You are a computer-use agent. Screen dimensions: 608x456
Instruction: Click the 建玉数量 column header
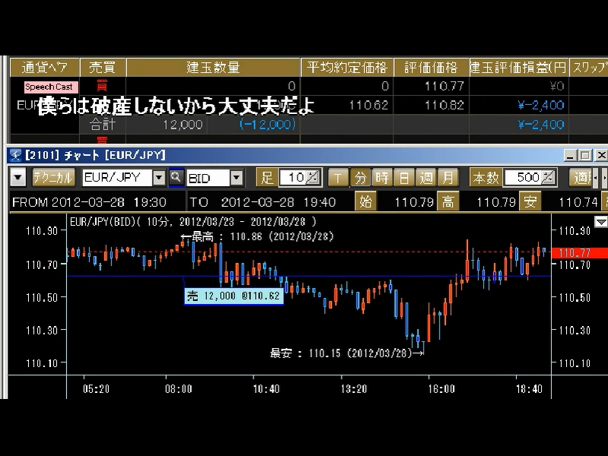(x=213, y=68)
